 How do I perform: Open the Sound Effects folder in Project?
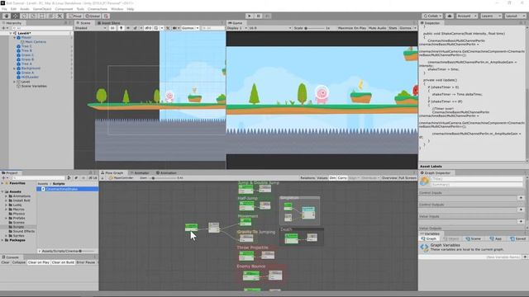point(24,231)
